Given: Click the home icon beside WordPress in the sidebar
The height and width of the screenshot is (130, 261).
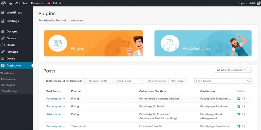Looking at the screenshot, I should tap(3, 13).
